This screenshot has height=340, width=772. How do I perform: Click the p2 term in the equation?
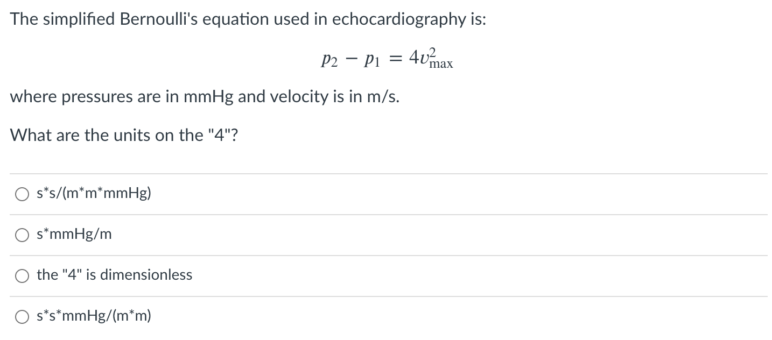328,59
